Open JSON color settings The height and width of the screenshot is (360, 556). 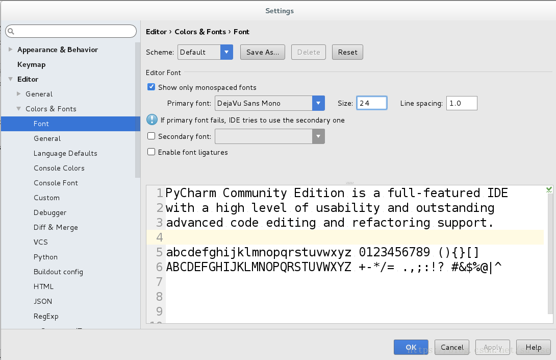click(x=42, y=301)
